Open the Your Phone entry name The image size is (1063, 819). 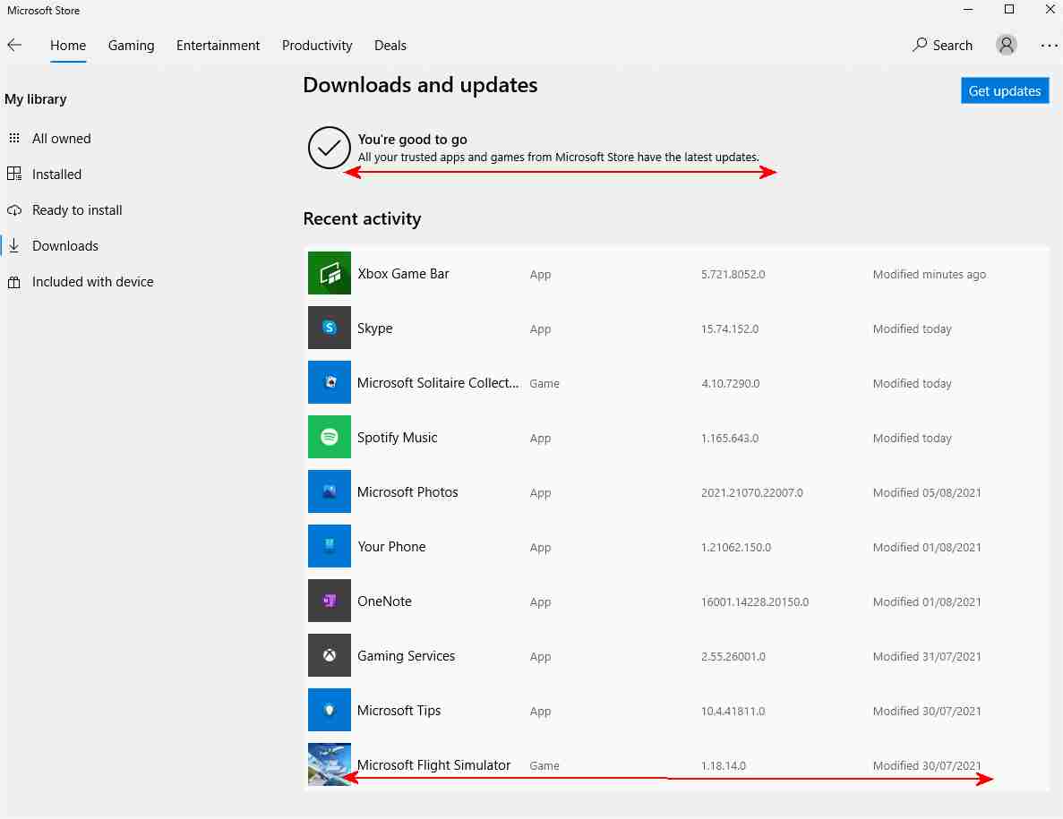(x=391, y=547)
